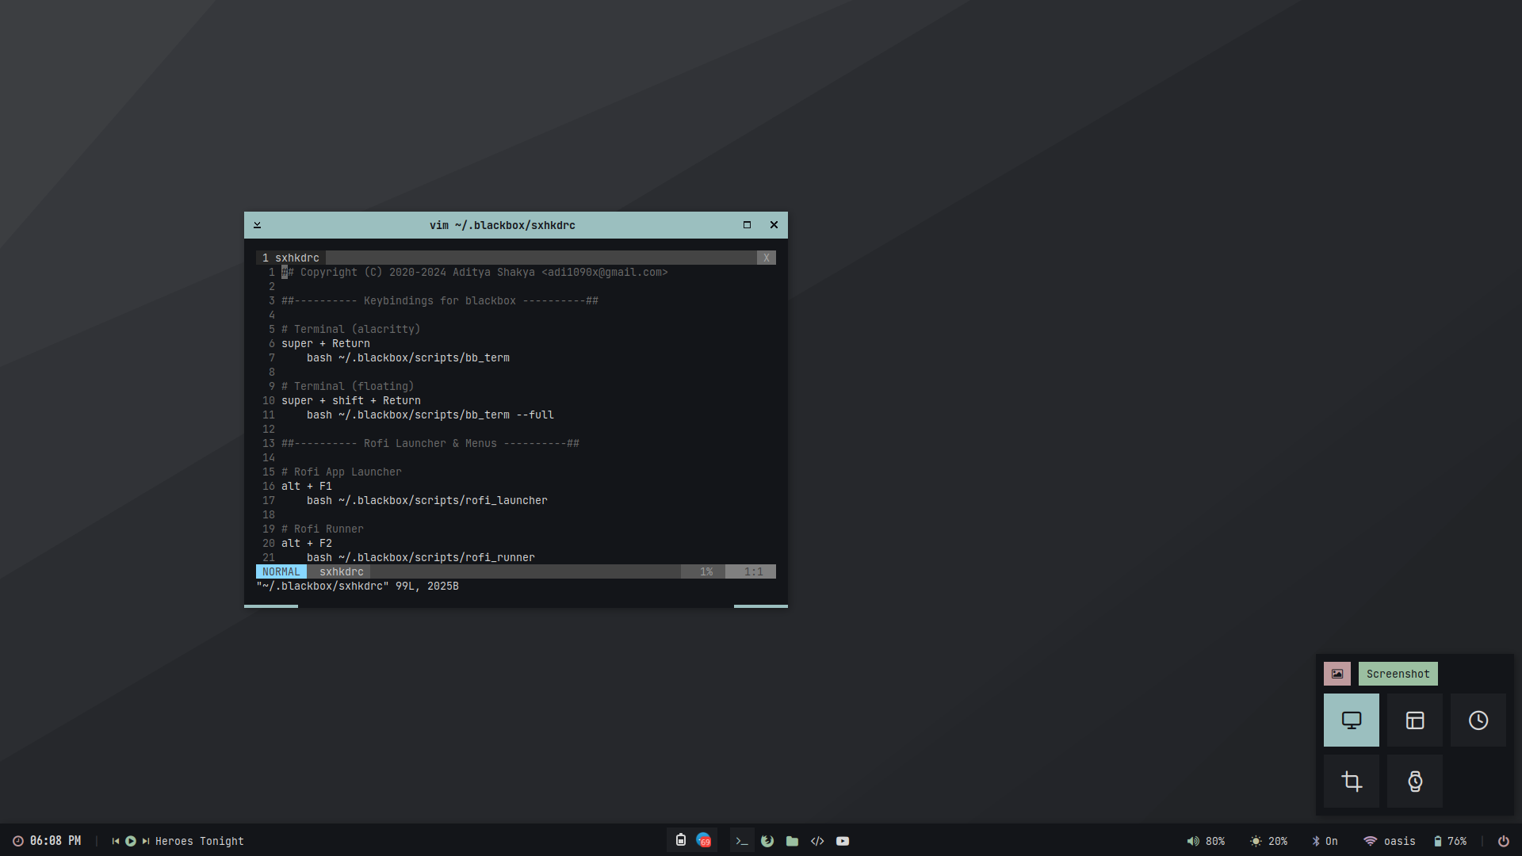This screenshot has height=856, width=1522.
Task: Pick the clock delayed screenshot option
Action: click(x=1478, y=720)
